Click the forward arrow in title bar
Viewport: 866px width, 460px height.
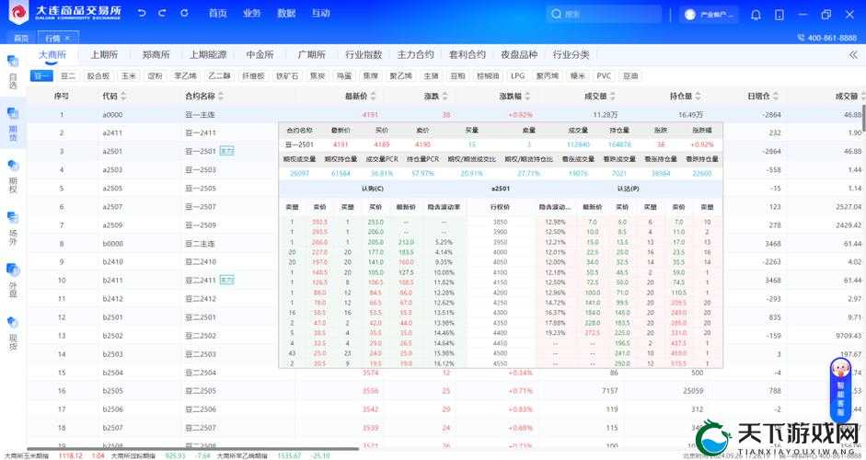pos(162,13)
